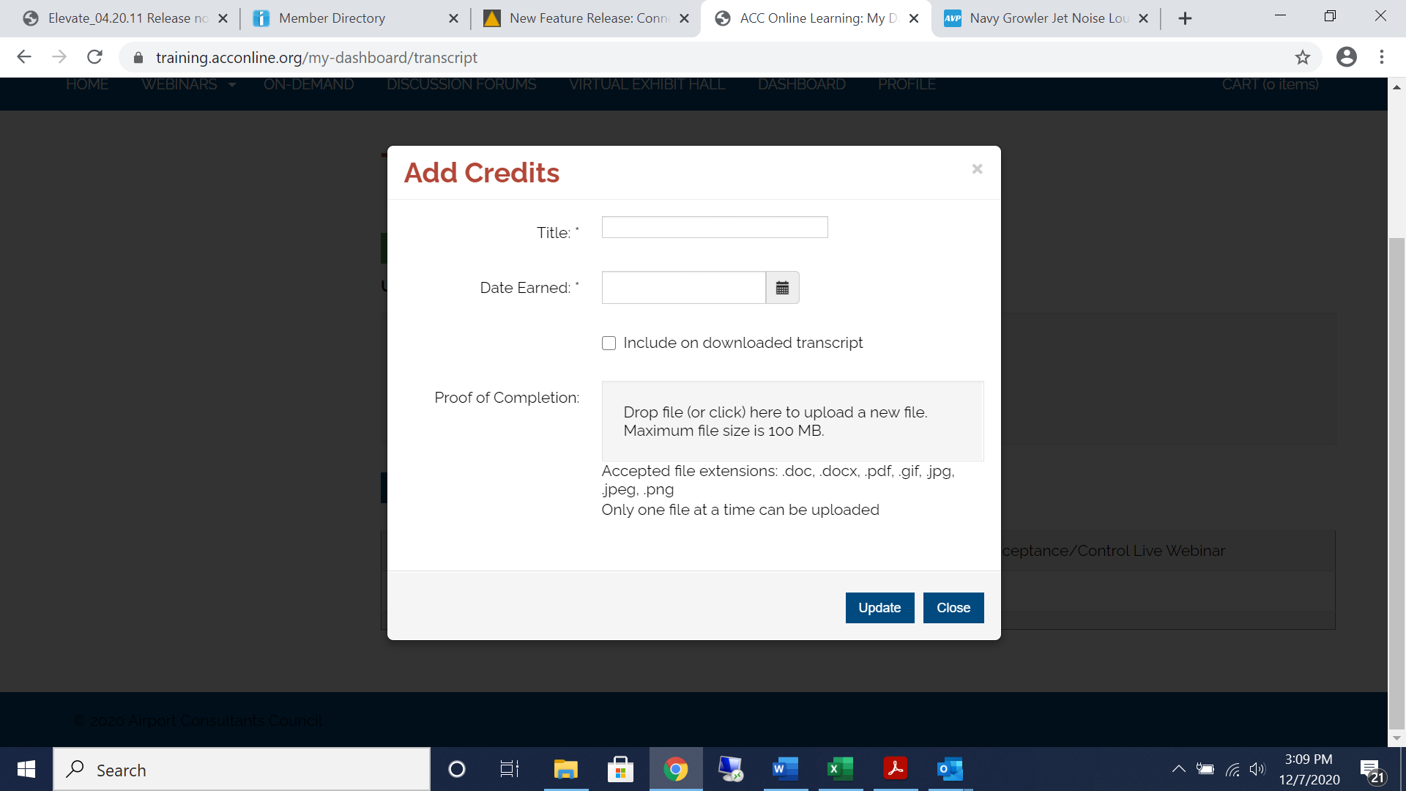1406x791 pixels.
Task: Close the Elevate_04.20.11 Release tab
Action: [223, 18]
